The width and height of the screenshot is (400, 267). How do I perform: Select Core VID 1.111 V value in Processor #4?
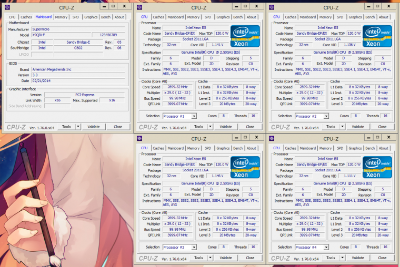[350, 176]
